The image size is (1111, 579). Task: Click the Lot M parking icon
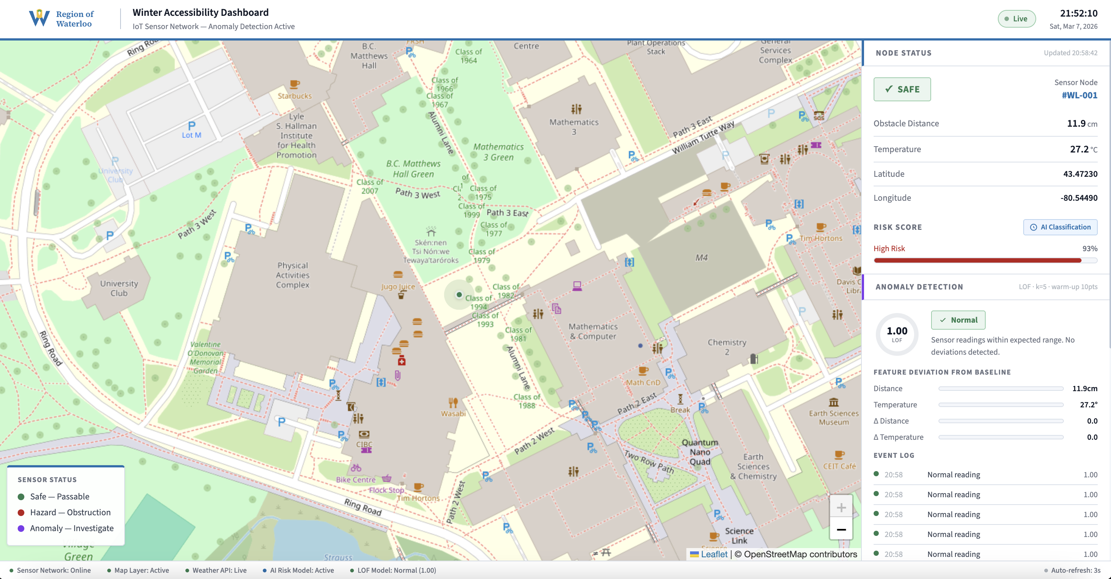click(x=191, y=125)
